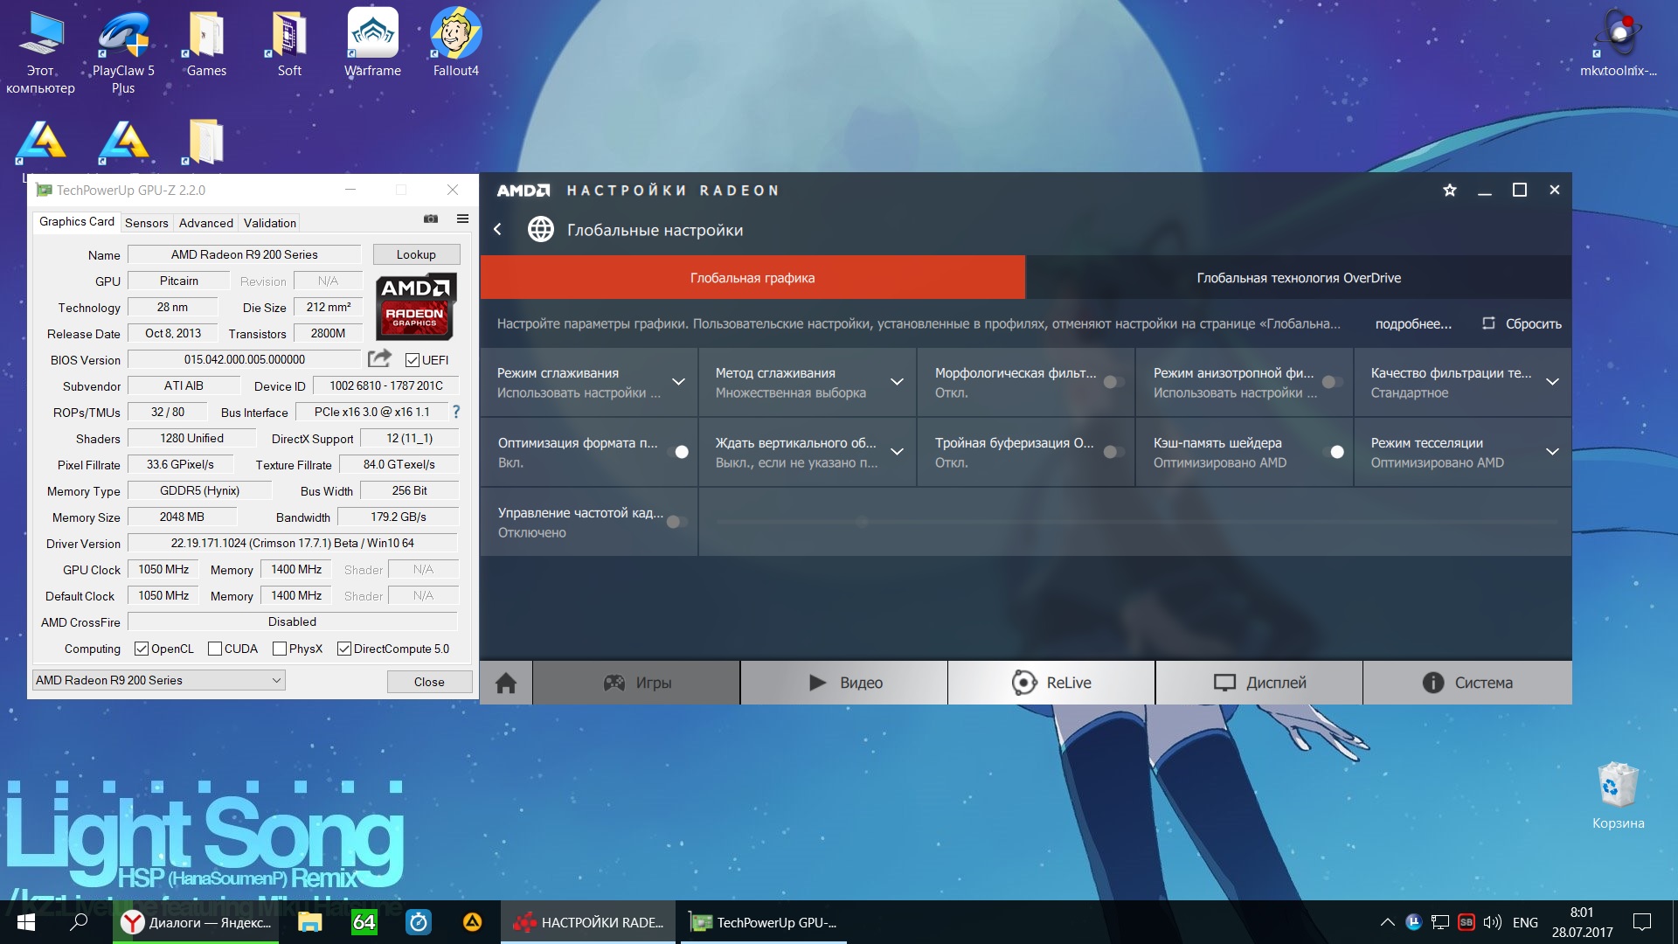Viewport: 1678px width, 944px height.
Task: Click Яндекс browser taskbar button
Action: pos(196,922)
